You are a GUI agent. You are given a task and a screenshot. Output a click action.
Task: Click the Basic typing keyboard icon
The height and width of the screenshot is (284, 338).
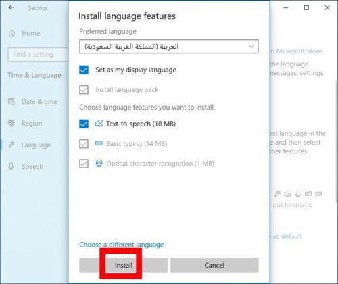click(99, 143)
